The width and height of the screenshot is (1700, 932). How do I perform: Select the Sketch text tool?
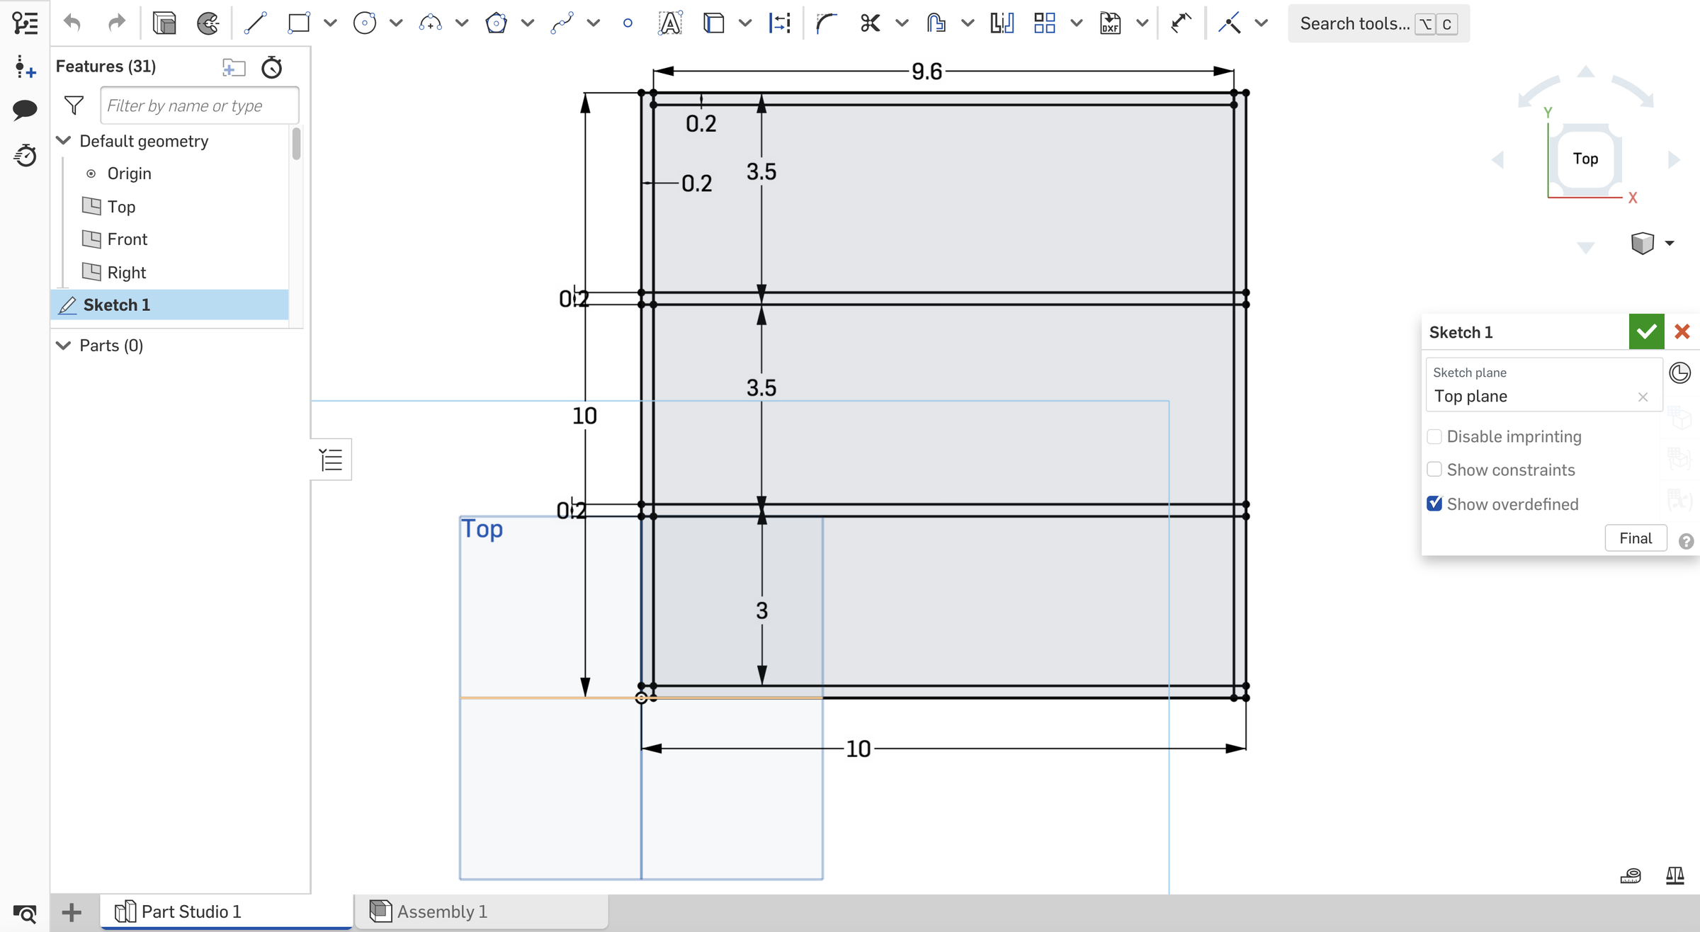pos(669,23)
